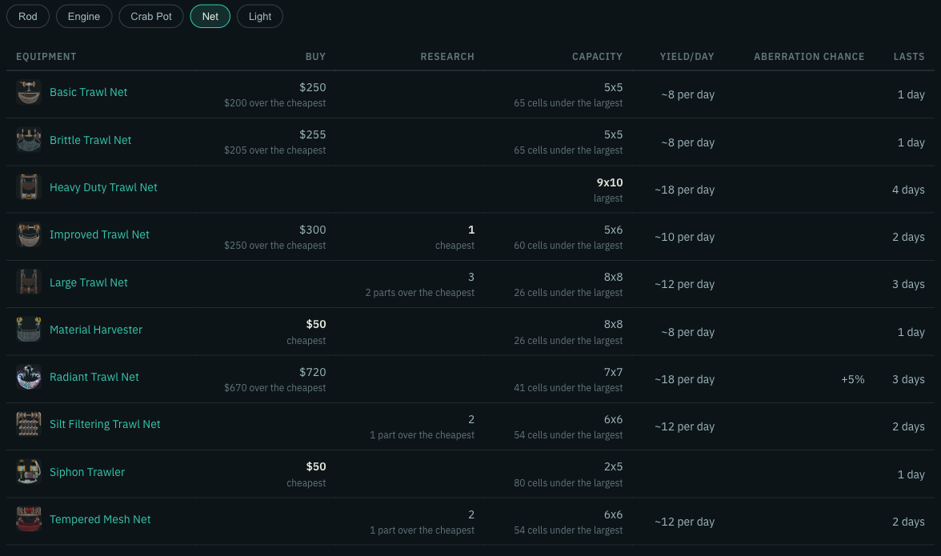Click the 4 days duration value

point(909,190)
